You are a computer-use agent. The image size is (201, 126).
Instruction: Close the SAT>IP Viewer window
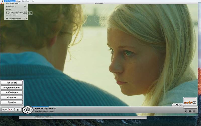point(2,3)
